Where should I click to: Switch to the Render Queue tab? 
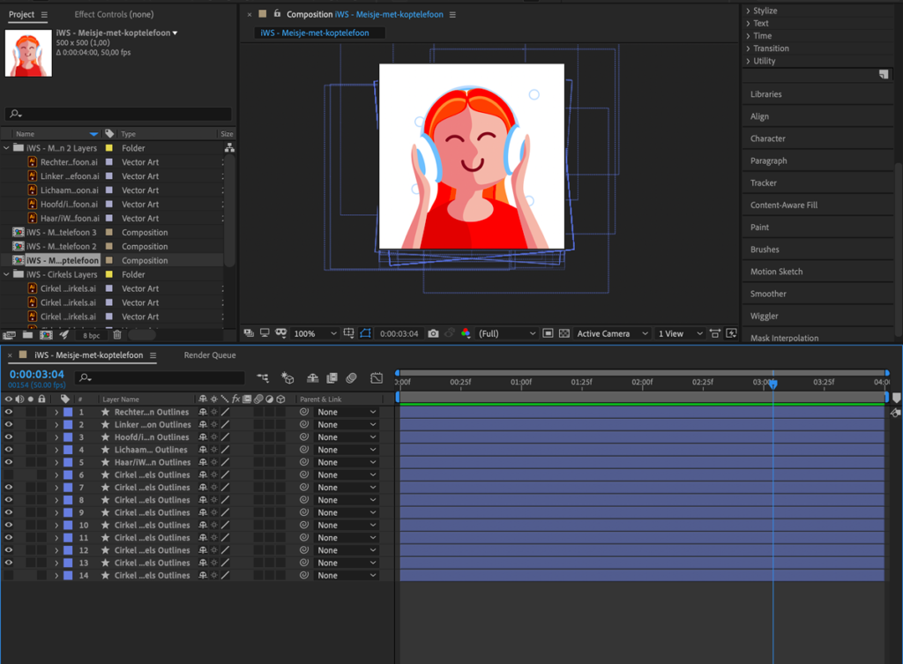pos(209,355)
